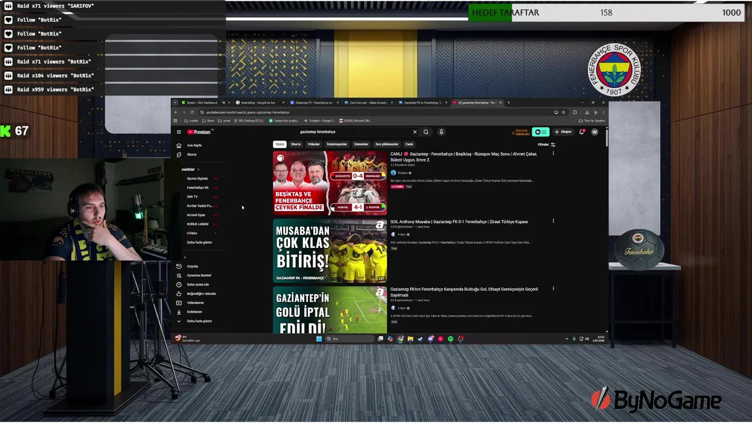Open HTalks subscription channel
This screenshot has height=423, width=752.
pyautogui.click(x=192, y=233)
